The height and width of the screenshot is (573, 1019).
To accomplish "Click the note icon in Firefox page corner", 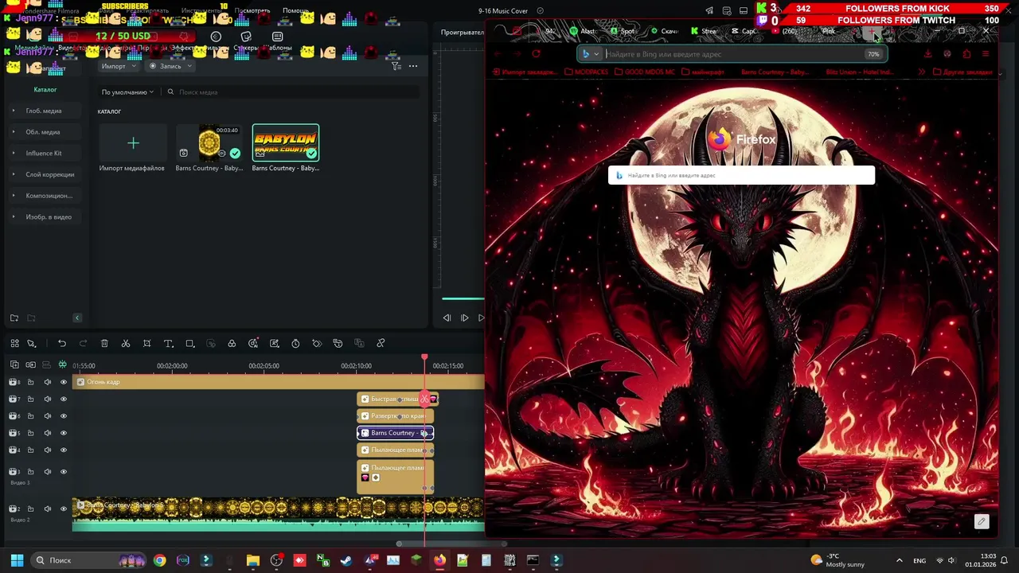I will click(982, 521).
